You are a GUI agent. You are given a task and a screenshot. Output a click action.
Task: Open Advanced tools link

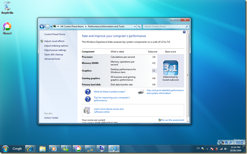[52, 59]
